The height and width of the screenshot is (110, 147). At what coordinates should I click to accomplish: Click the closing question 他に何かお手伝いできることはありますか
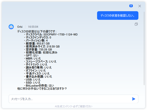tap(42, 89)
